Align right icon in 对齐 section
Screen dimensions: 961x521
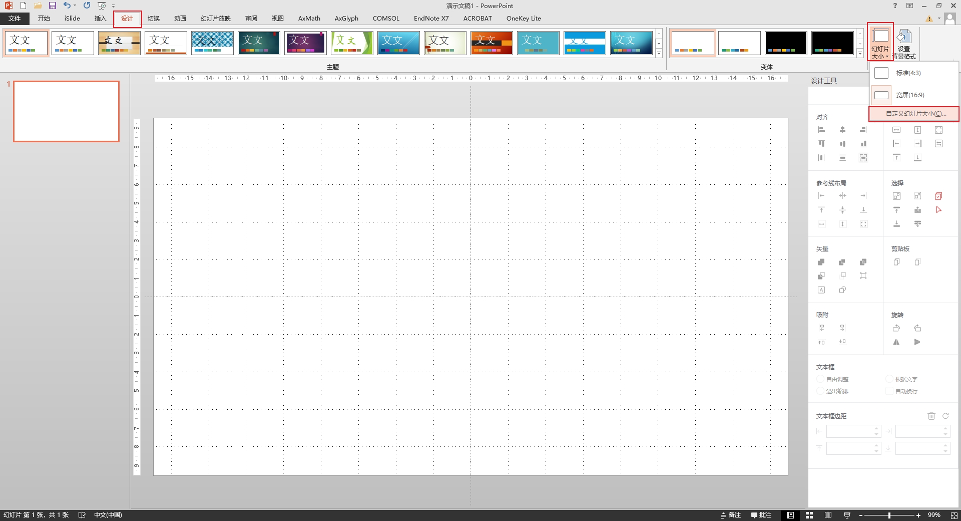[x=863, y=130]
